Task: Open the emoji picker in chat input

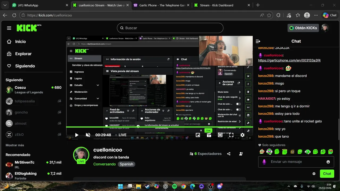Action: point(328,162)
